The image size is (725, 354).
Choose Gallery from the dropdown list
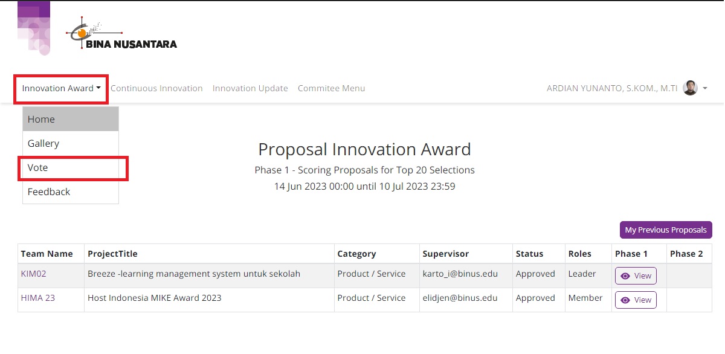(71, 143)
